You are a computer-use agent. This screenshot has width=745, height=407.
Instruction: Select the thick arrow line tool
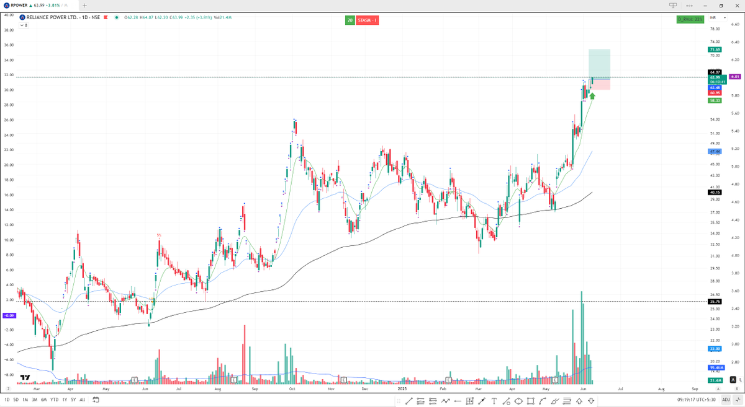click(482, 401)
